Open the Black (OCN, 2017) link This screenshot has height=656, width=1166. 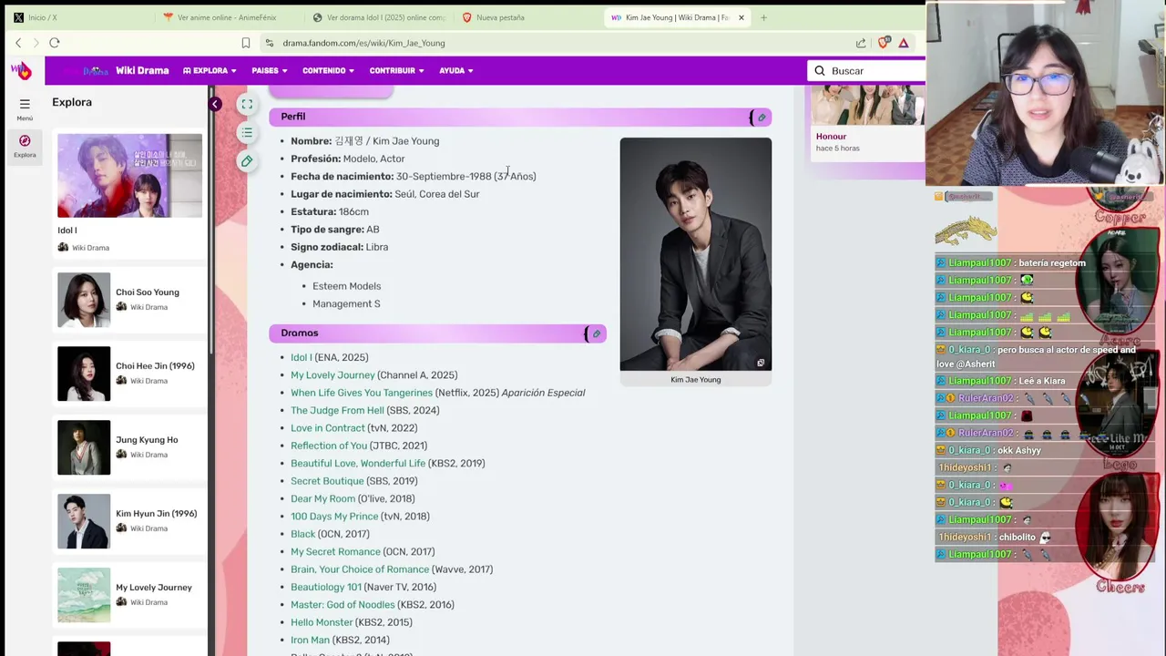[x=302, y=534]
